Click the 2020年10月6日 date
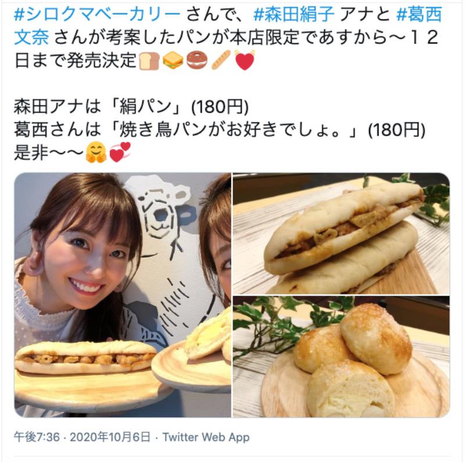465x462 pixels. (x=110, y=437)
